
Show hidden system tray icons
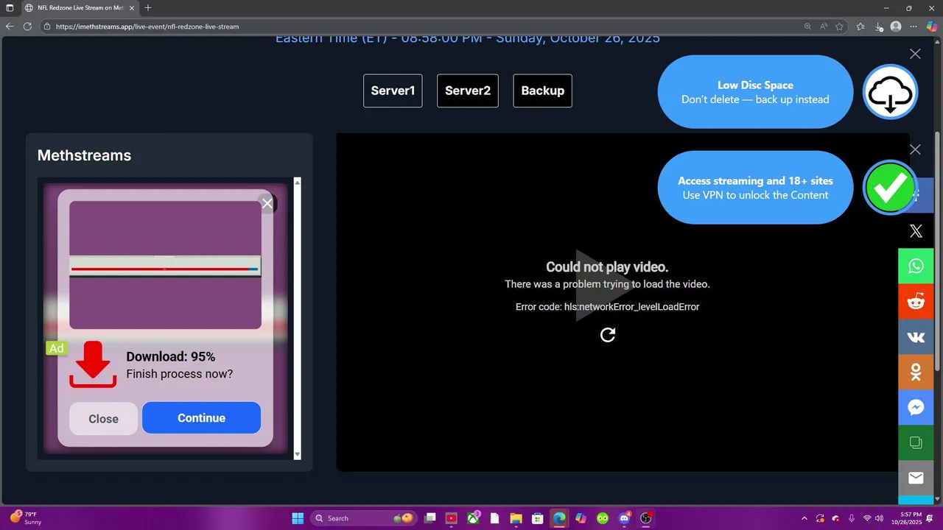(804, 518)
